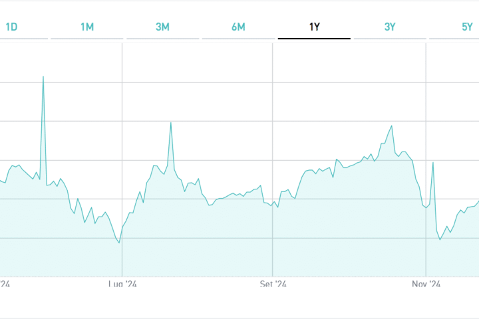The image size is (479, 319).
Task: Click the tallest spike on the chart
Action: [43, 76]
